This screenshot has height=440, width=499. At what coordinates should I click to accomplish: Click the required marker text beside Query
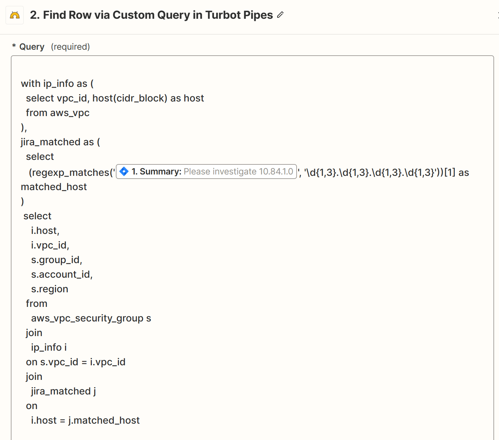70,47
